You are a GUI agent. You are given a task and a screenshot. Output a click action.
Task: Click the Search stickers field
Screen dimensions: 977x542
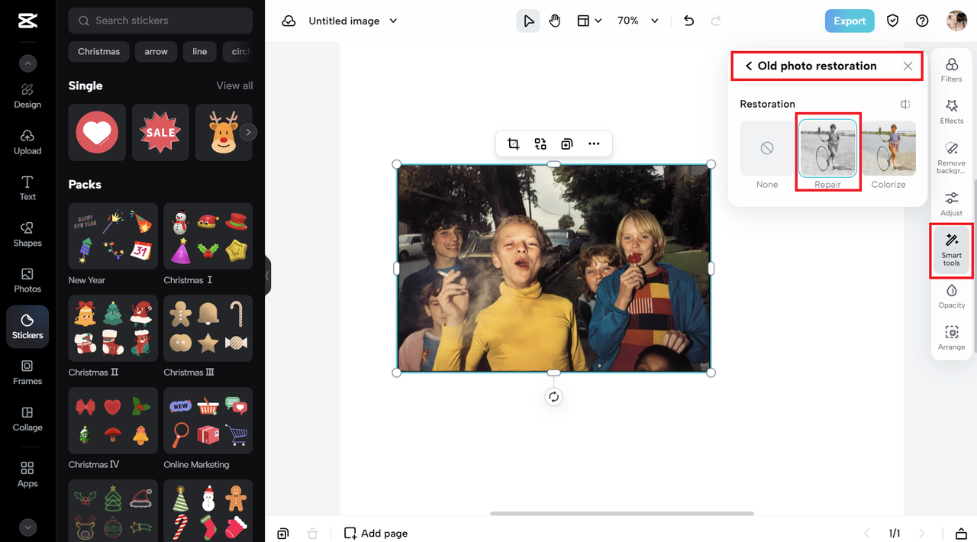coord(160,21)
